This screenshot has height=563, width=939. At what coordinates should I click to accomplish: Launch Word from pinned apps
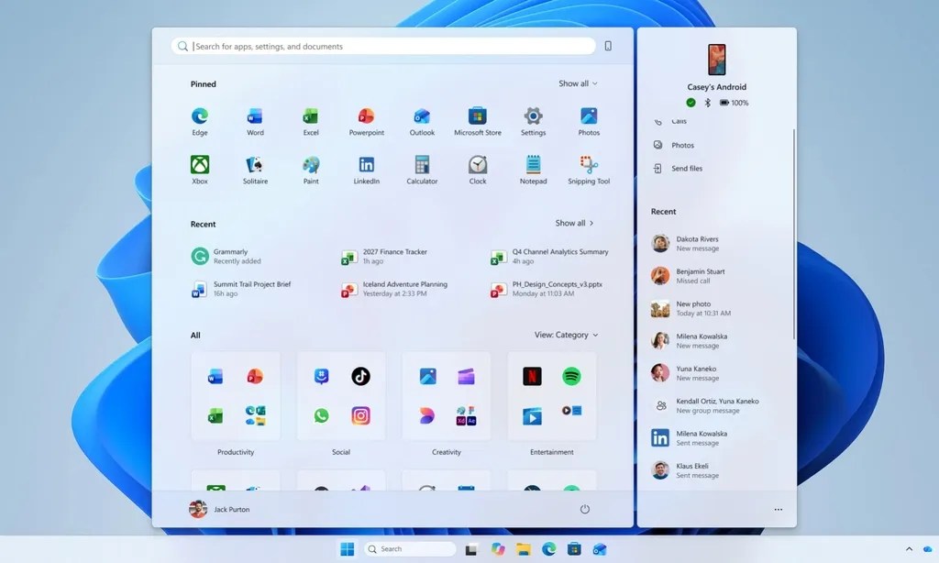pos(255,122)
